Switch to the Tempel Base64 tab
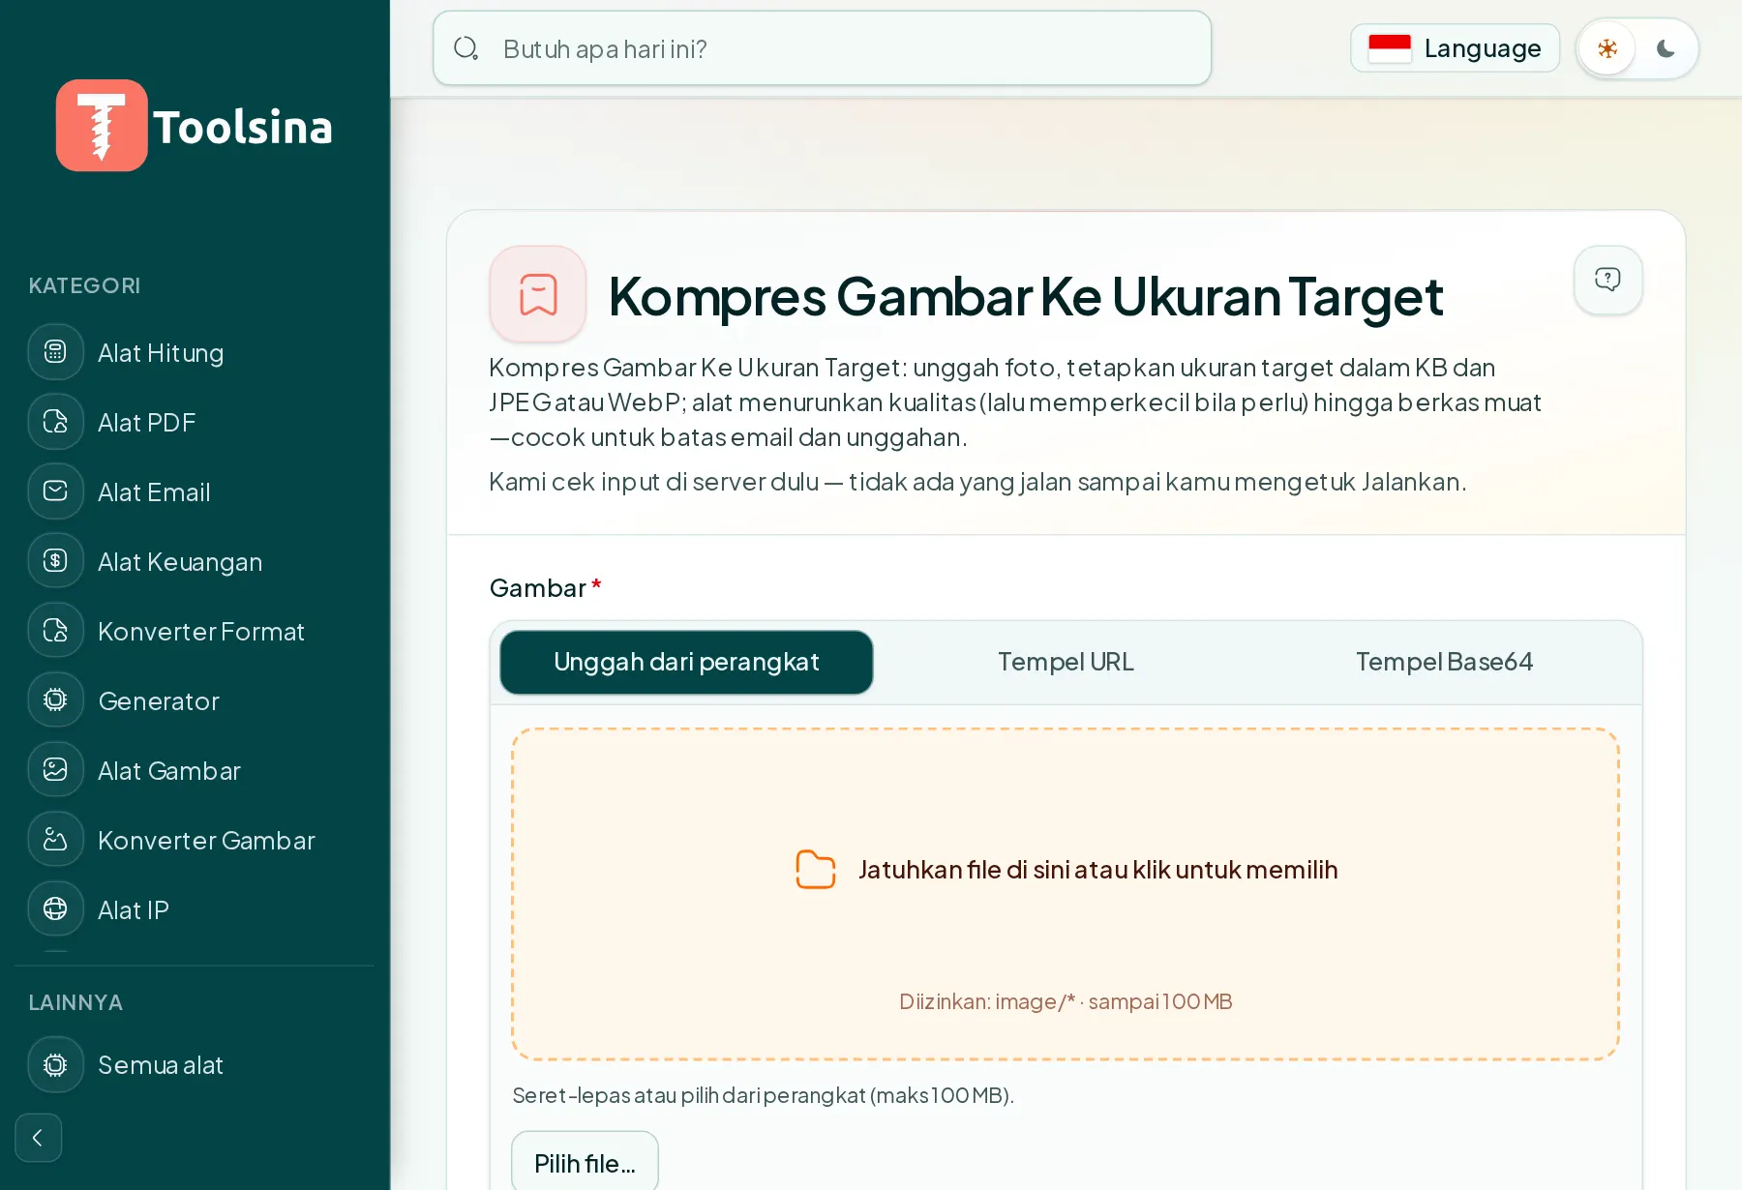 (x=1444, y=663)
